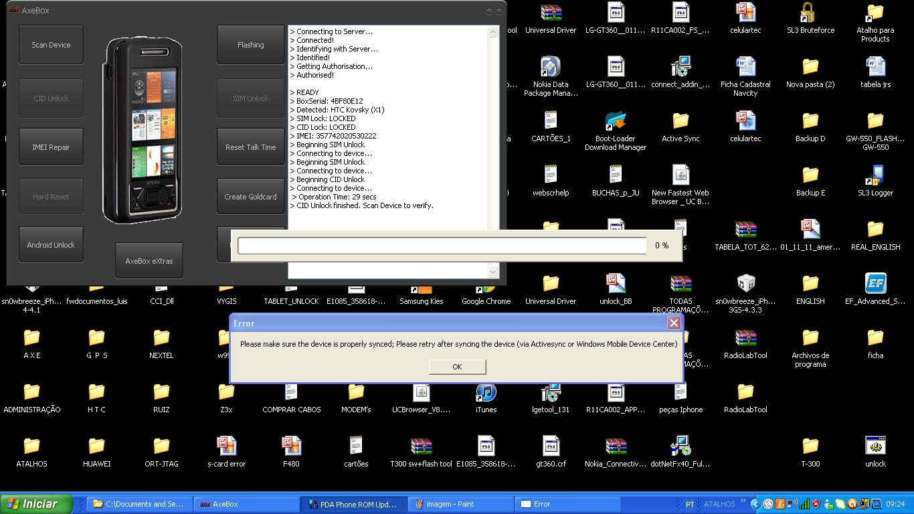Click the Xperia phone image in AxeBox
Viewport: 914px width, 514px height.
click(x=143, y=131)
